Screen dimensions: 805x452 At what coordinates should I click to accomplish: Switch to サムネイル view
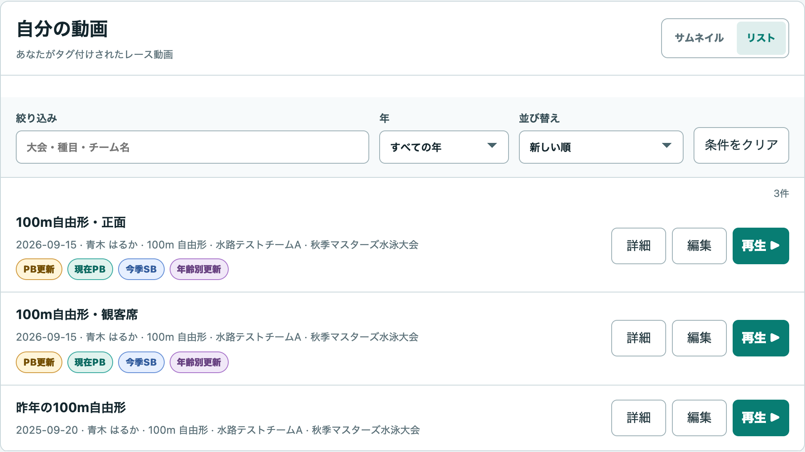(x=699, y=38)
